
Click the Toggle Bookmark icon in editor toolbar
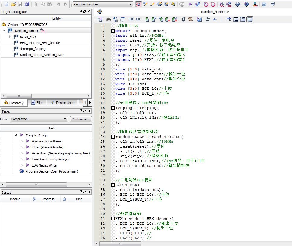(x=147, y=19)
